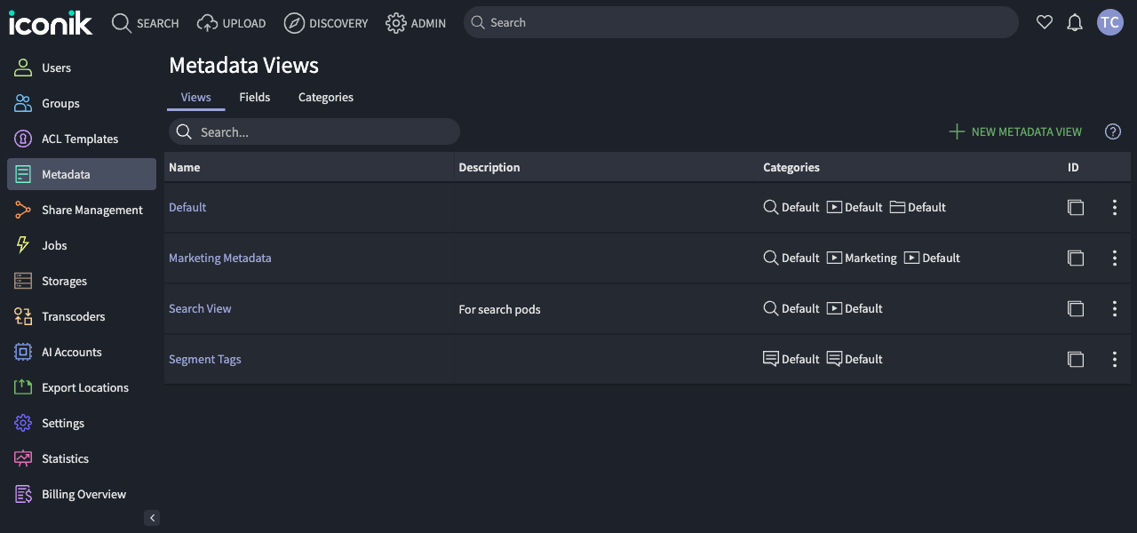Create a new metadata view
This screenshot has height=533, width=1137.
(x=1015, y=131)
